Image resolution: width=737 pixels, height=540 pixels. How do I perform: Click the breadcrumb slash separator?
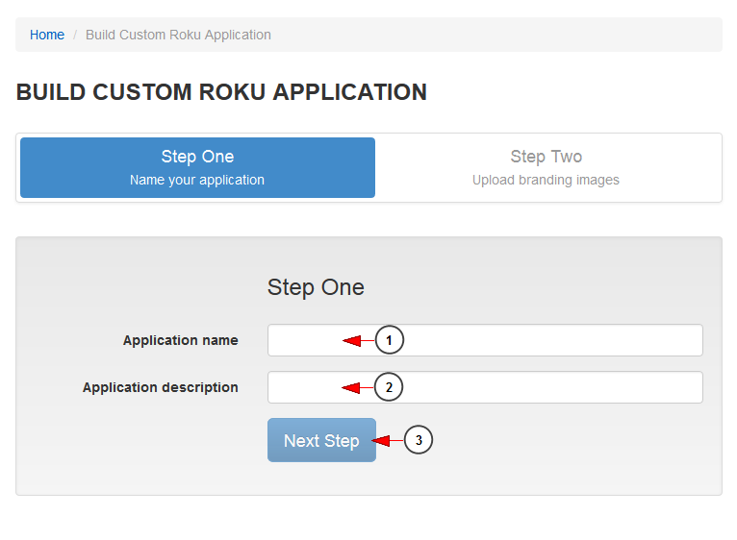click(x=75, y=36)
